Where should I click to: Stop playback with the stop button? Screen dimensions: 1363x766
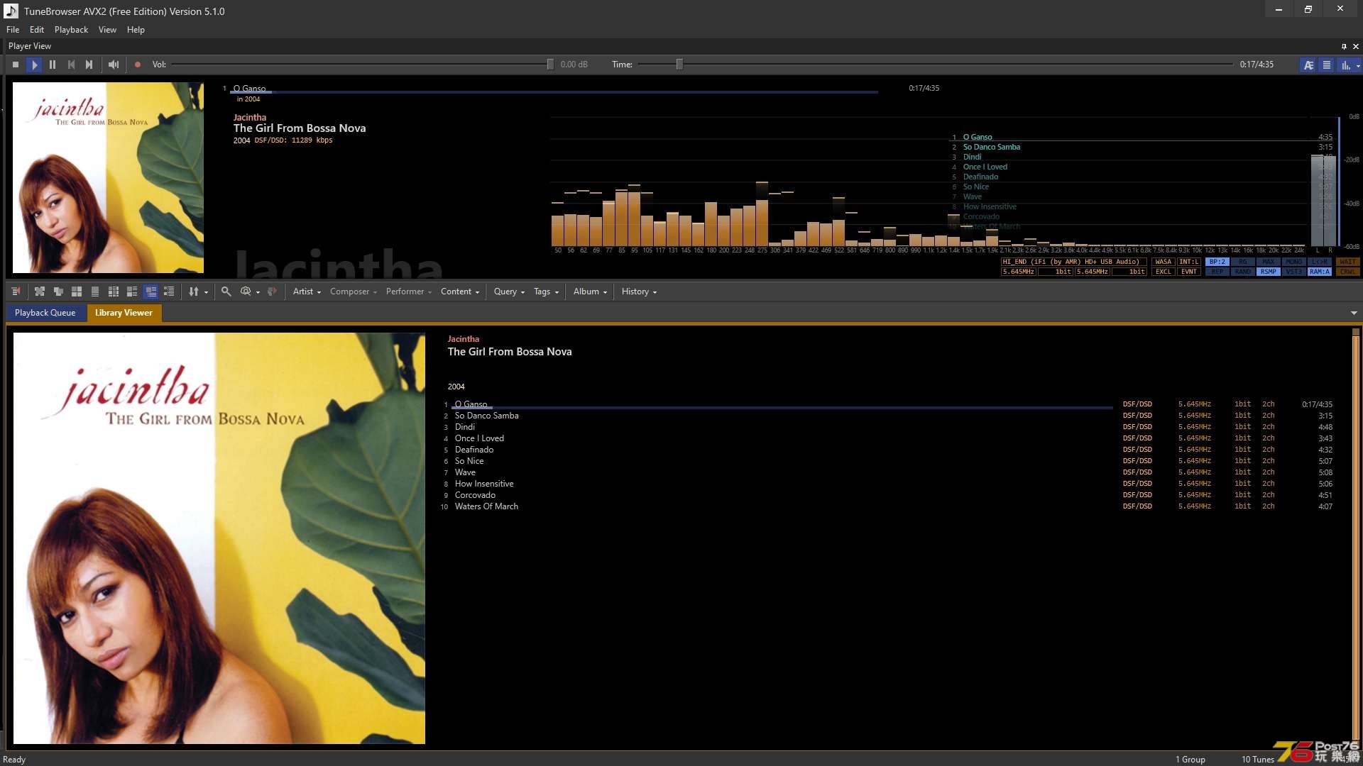(x=16, y=65)
